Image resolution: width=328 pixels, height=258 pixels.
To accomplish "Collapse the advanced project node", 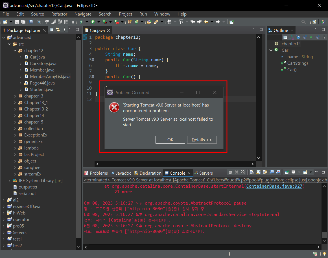I will pos(4,38).
